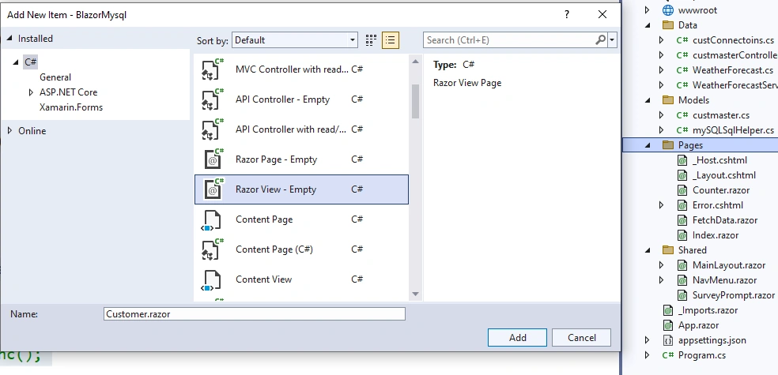Expand the Online category
Image resolution: width=778 pixels, height=375 pixels.
click(10, 131)
